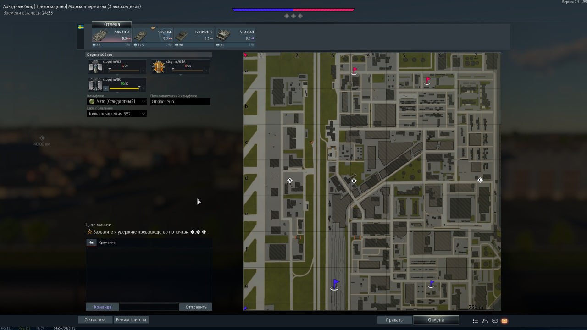Click the Цели миссии heading
This screenshot has height=330, width=587.
pos(98,225)
